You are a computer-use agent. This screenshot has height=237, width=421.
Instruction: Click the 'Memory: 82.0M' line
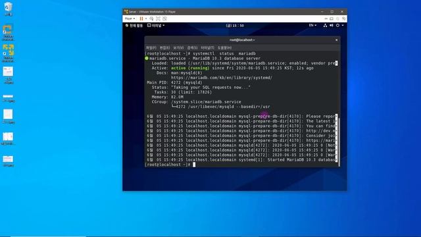coord(168,97)
